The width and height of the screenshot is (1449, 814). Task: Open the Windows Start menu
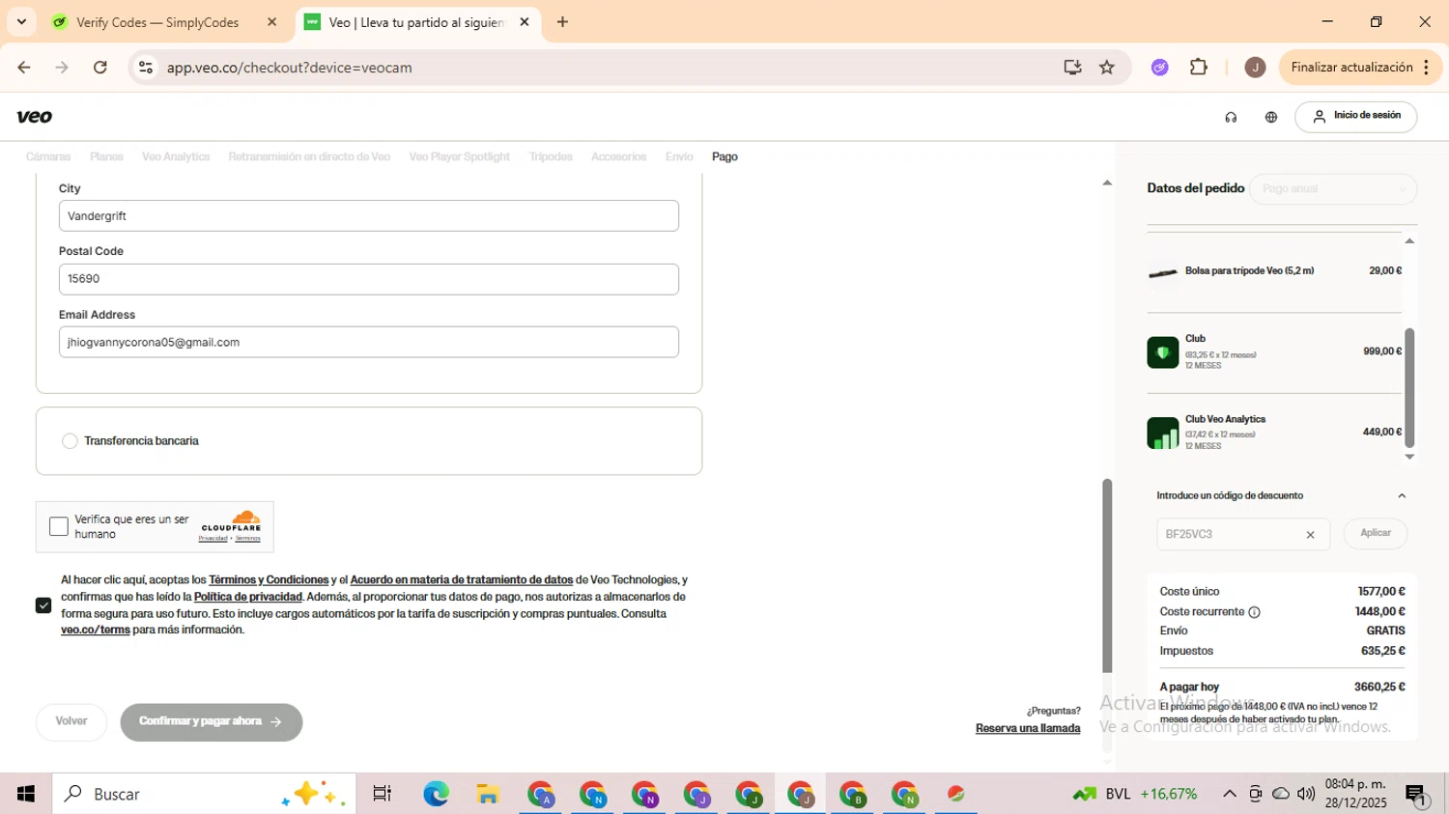(x=26, y=794)
